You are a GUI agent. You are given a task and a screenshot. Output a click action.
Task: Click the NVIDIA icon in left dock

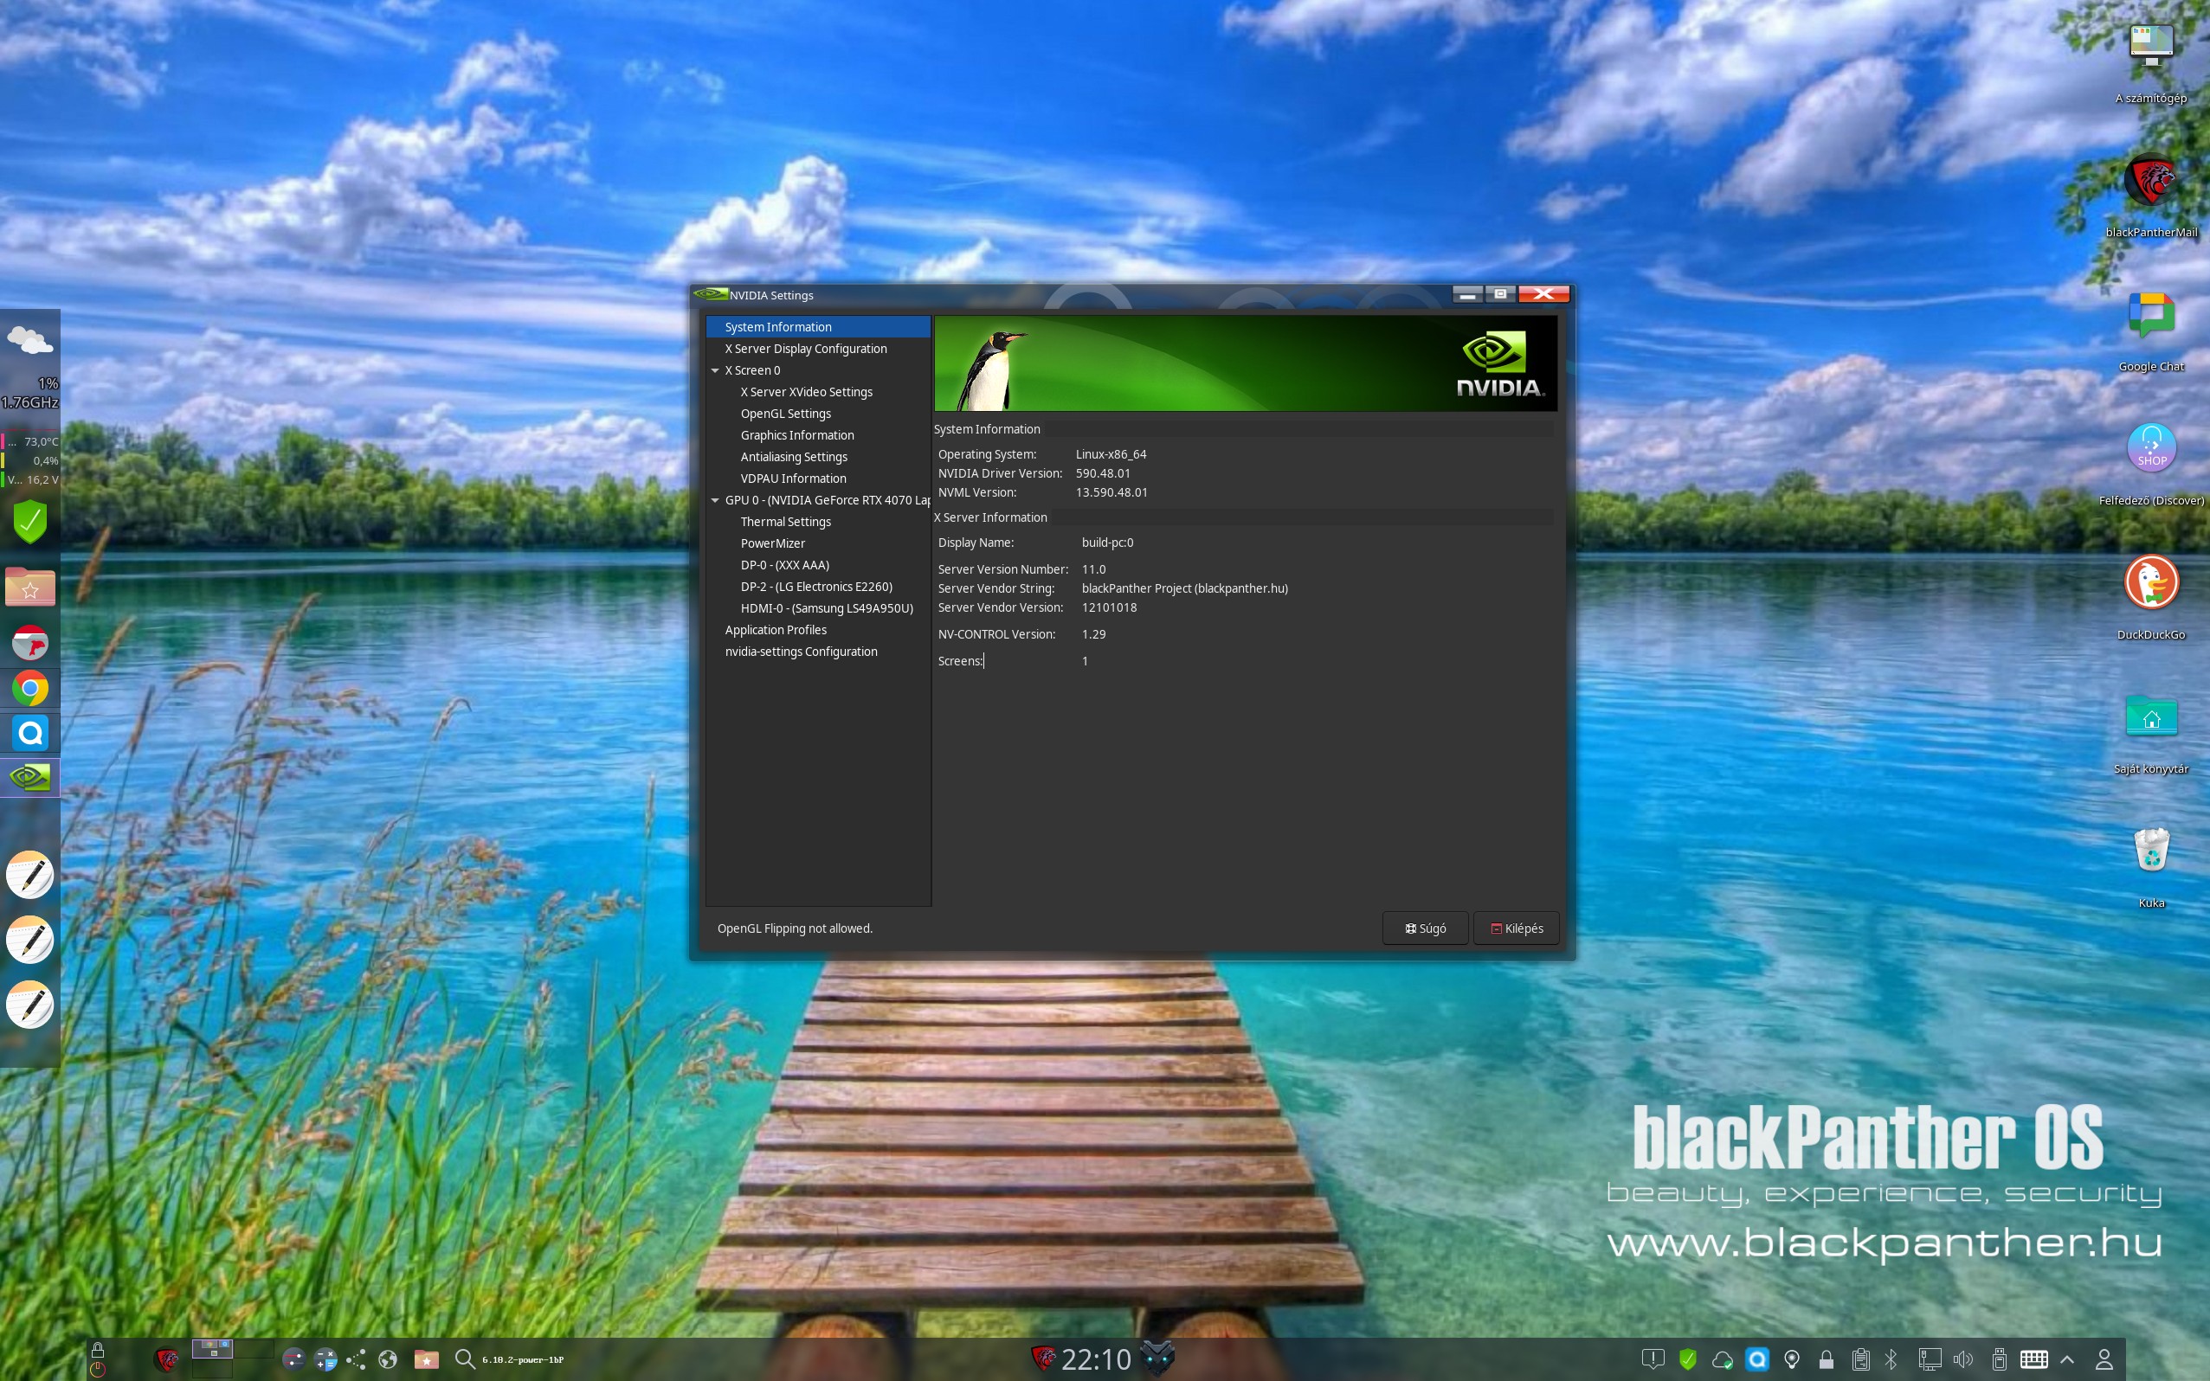(30, 777)
